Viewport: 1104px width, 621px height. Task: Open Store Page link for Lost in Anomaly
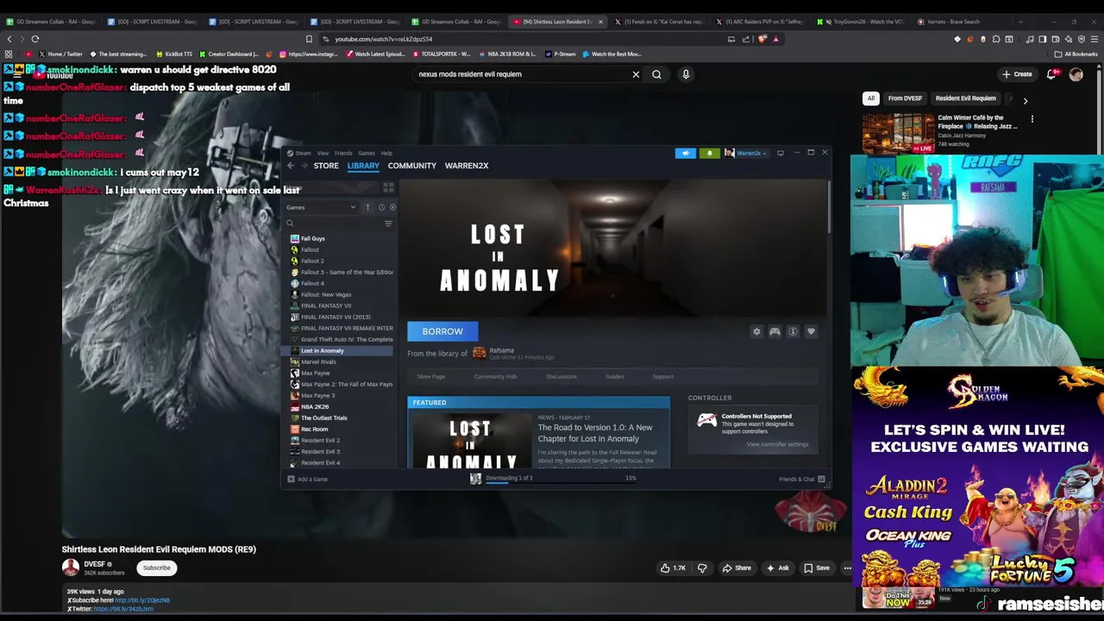431,377
